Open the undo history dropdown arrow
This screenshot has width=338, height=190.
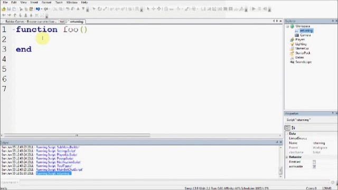[x=41, y=9]
